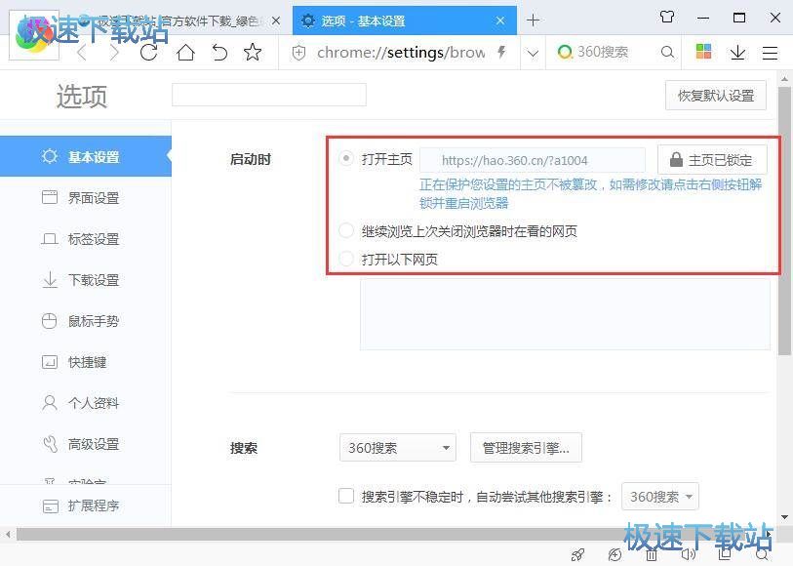Open the downloads arrow icon in toolbar
The image size is (793, 566).
737,53
